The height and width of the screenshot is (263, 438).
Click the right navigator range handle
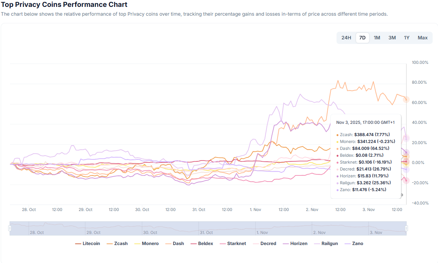pos(406,228)
